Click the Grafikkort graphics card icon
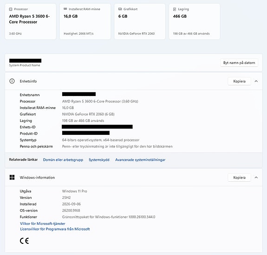This screenshot has height=255, width=267. pyautogui.click(x=120, y=9)
